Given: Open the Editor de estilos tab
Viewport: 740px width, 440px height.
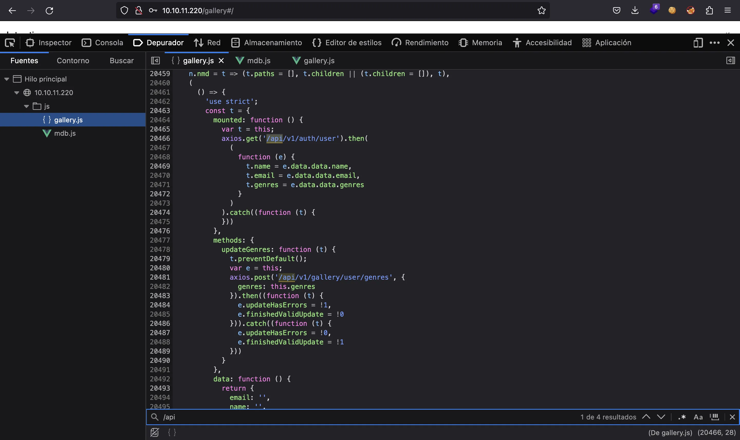Looking at the screenshot, I should [x=347, y=43].
